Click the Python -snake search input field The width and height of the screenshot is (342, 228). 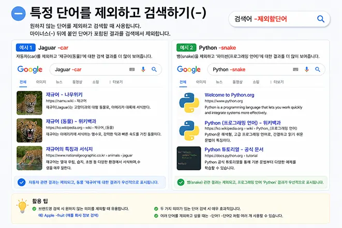pyautogui.click(x=266, y=69)
